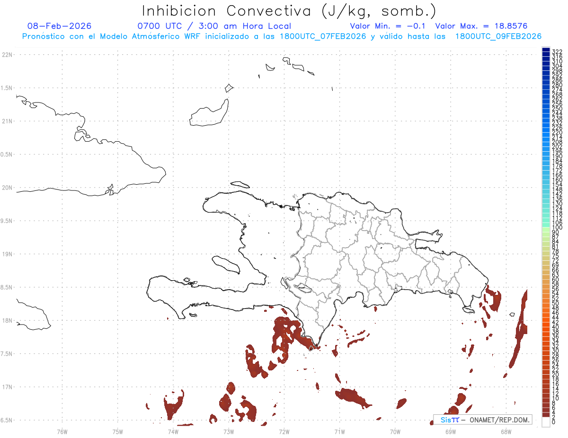Click the "71W" longitude label
The height and width of the screenshot is (438, 568).
point(339,431)
